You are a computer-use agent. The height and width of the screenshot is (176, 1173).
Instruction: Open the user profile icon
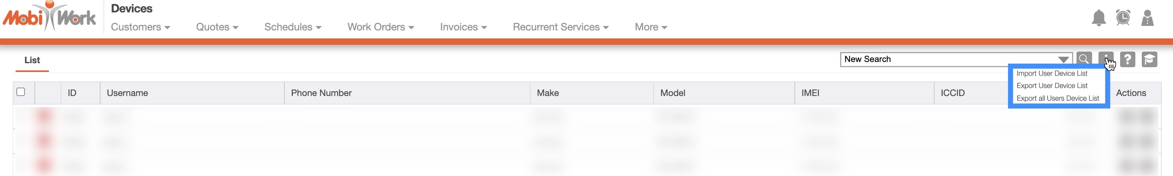tap(1147, 19)
